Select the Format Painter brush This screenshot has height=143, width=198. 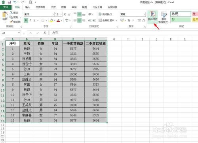click(x=11, y=21)
